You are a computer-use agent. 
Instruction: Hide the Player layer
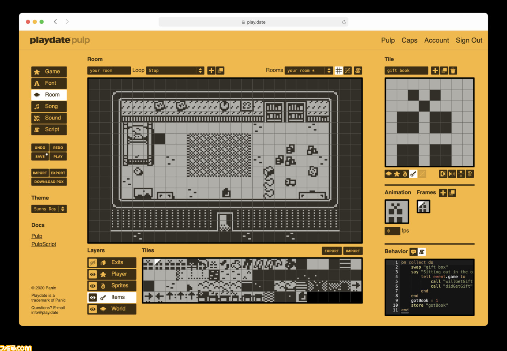point(93,274)
